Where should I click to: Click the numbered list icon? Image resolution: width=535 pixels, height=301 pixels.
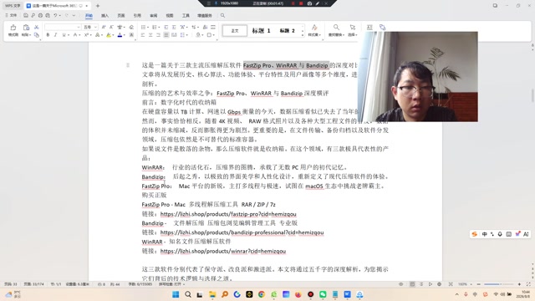154,27
